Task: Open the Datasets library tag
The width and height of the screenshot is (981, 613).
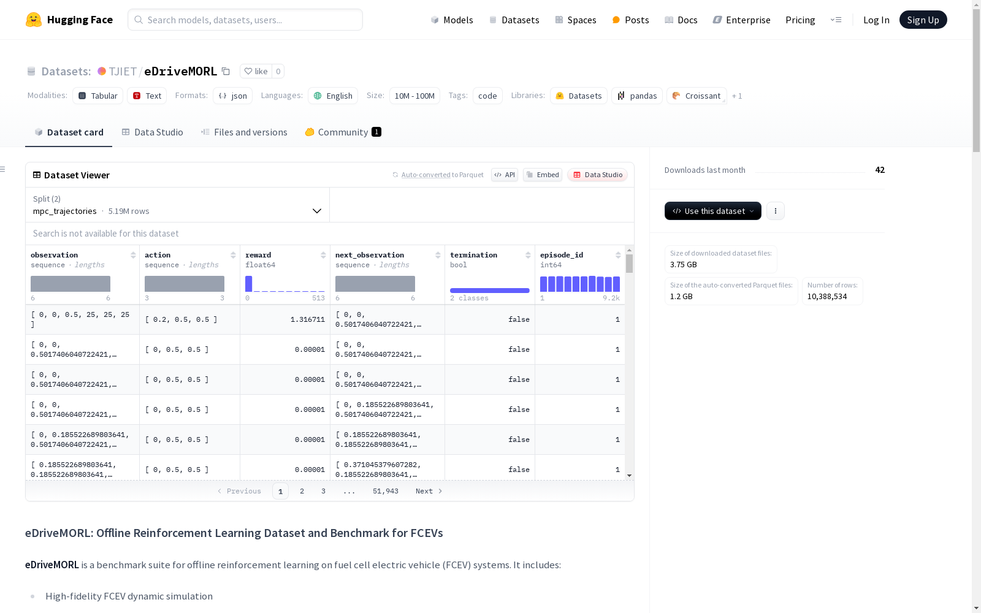Action: click(579, 96)
